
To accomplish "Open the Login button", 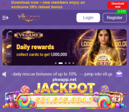I will (88, 18).
